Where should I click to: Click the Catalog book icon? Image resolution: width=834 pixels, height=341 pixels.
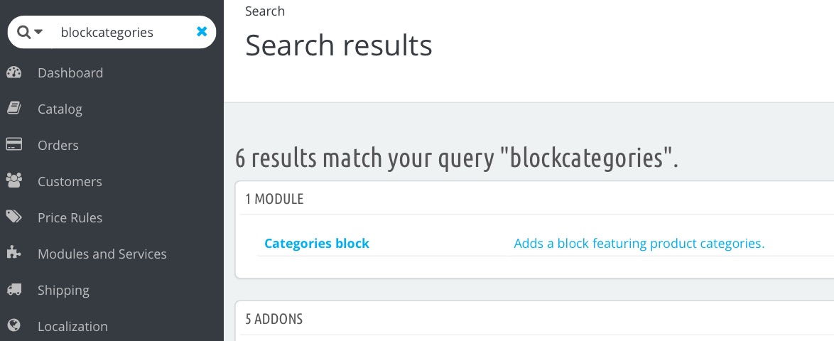13,109
